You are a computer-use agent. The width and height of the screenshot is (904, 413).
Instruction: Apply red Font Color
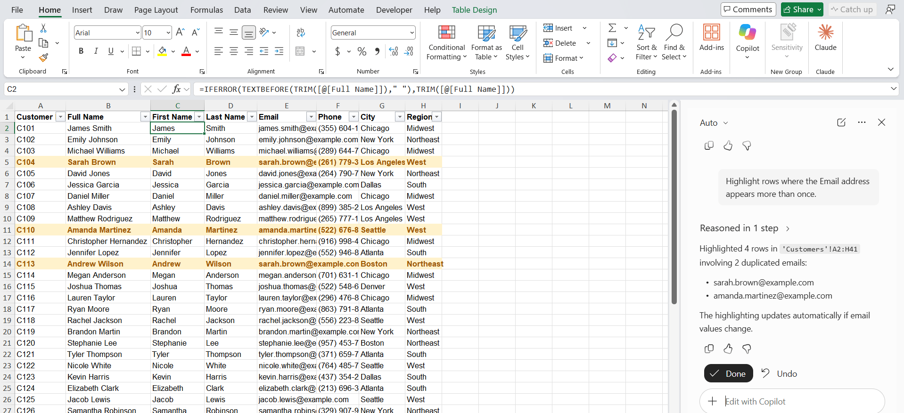[186, 51]
